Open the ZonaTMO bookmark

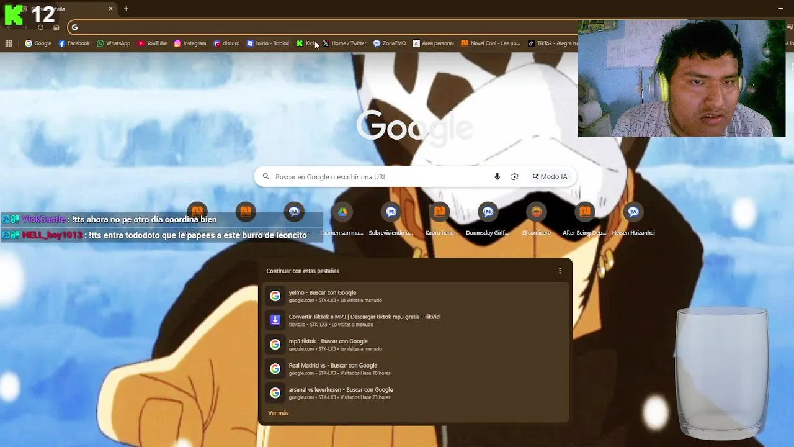(390, 43)
